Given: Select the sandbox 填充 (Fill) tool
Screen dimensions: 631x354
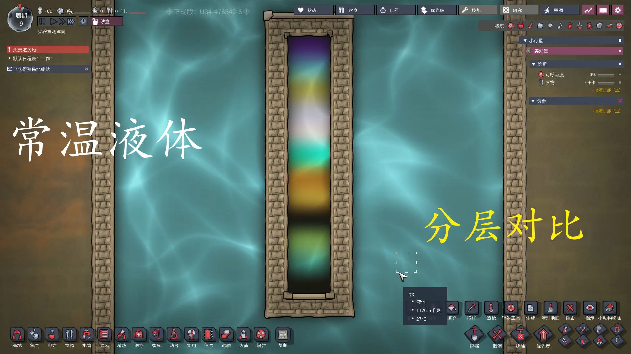Looking at the screenshot, I should (x=452, y=308).
